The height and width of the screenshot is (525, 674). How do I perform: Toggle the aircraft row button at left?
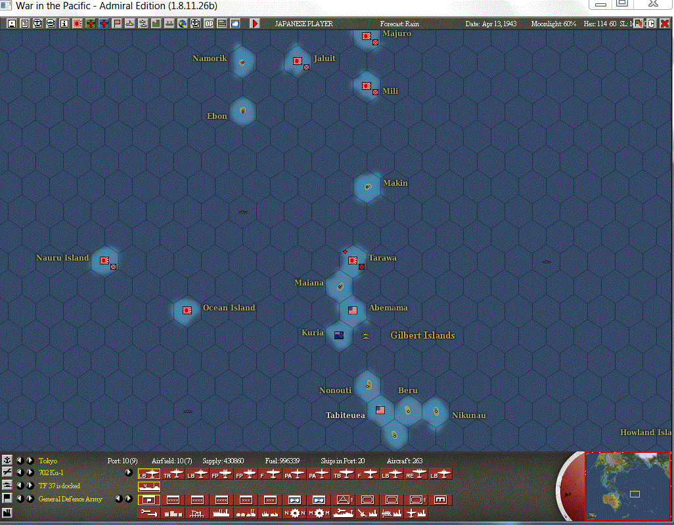7,472
